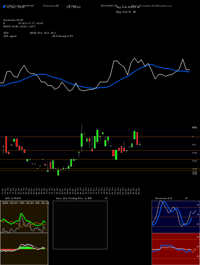
Task: Open the MACD histogram chart panel
Action: click(x=24, y=249)
